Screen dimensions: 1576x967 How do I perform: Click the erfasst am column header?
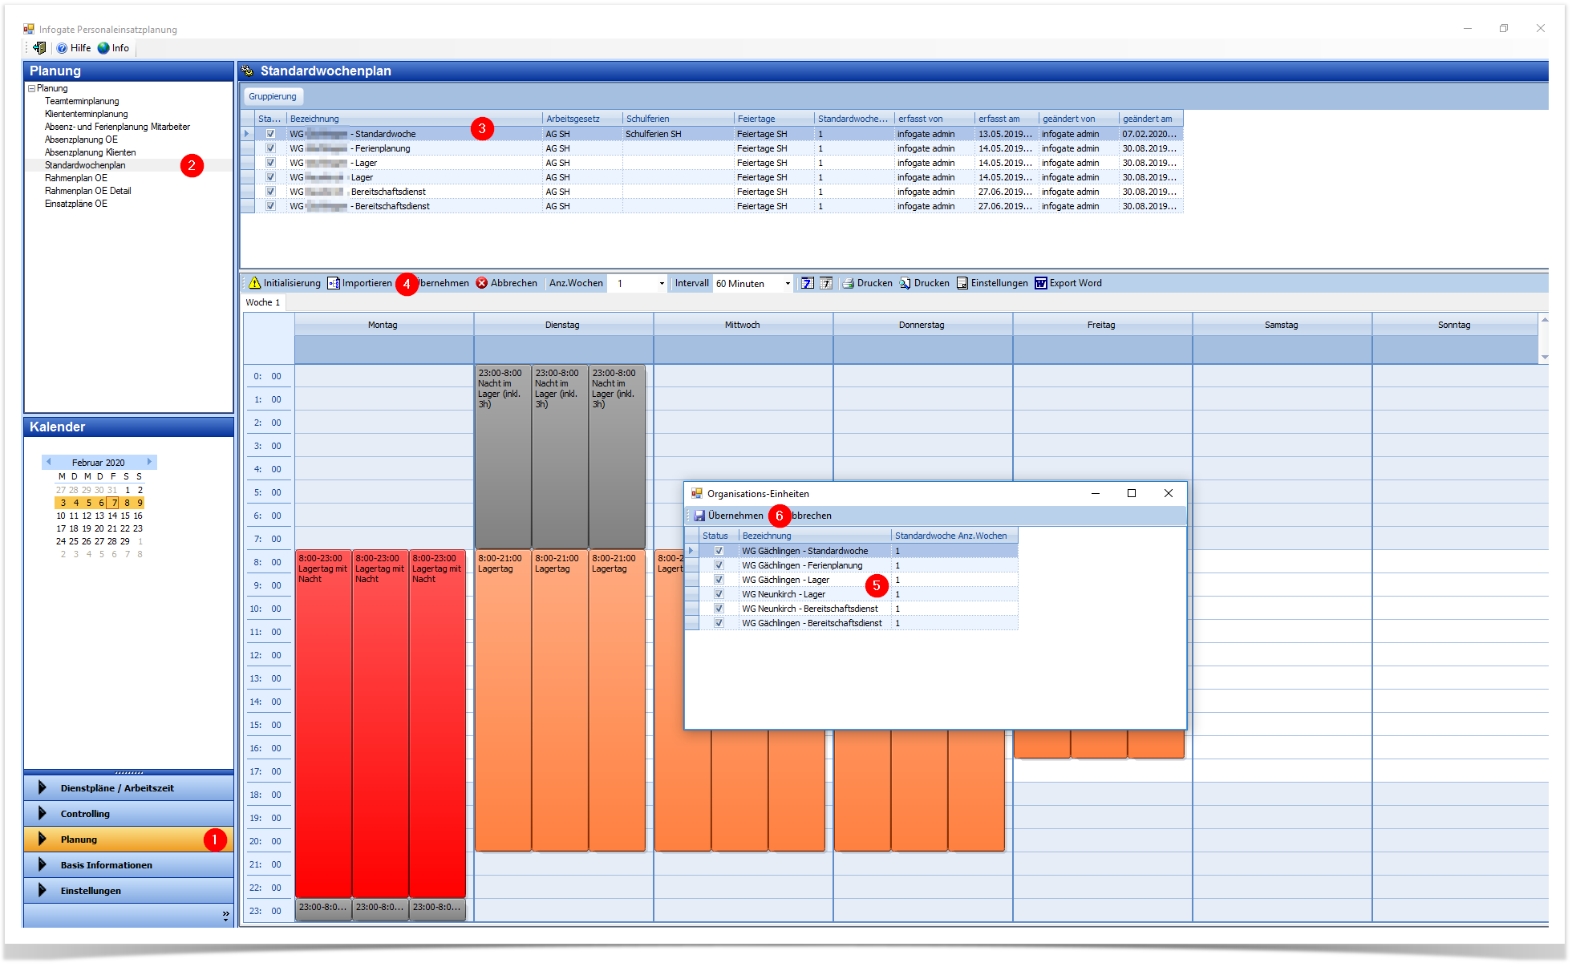coord(1007,119)
